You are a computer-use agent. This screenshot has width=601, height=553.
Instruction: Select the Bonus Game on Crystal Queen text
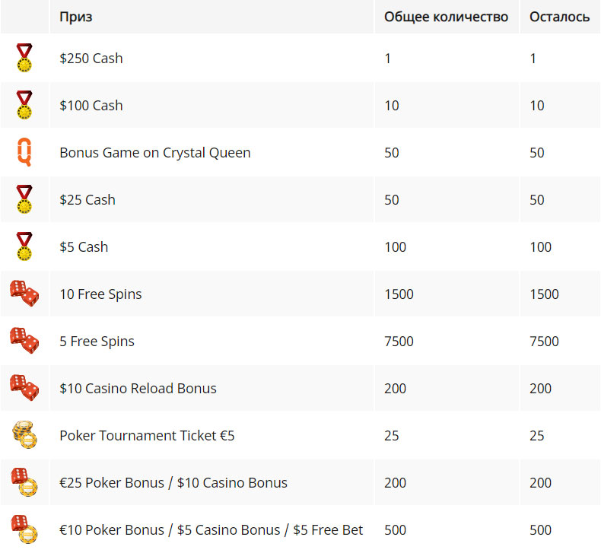click(x=155, y=153)
